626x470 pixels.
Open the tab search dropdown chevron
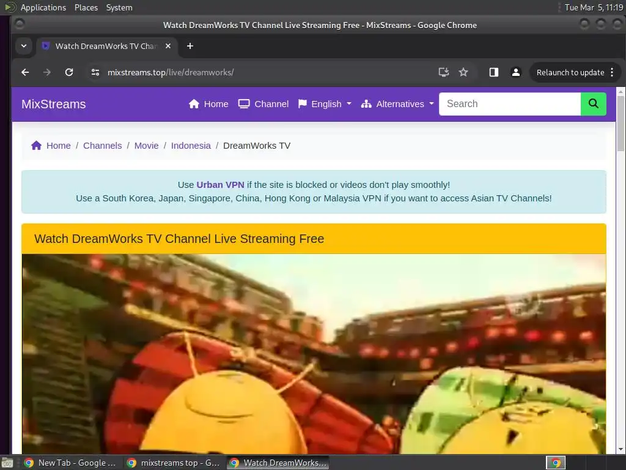[24, 46]
